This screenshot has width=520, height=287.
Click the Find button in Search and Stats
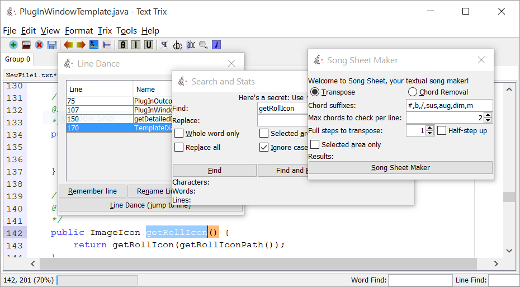tap(215, 170)
